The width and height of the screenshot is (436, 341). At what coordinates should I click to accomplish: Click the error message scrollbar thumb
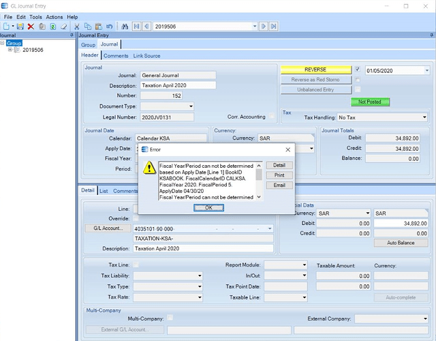coord(259,175)
